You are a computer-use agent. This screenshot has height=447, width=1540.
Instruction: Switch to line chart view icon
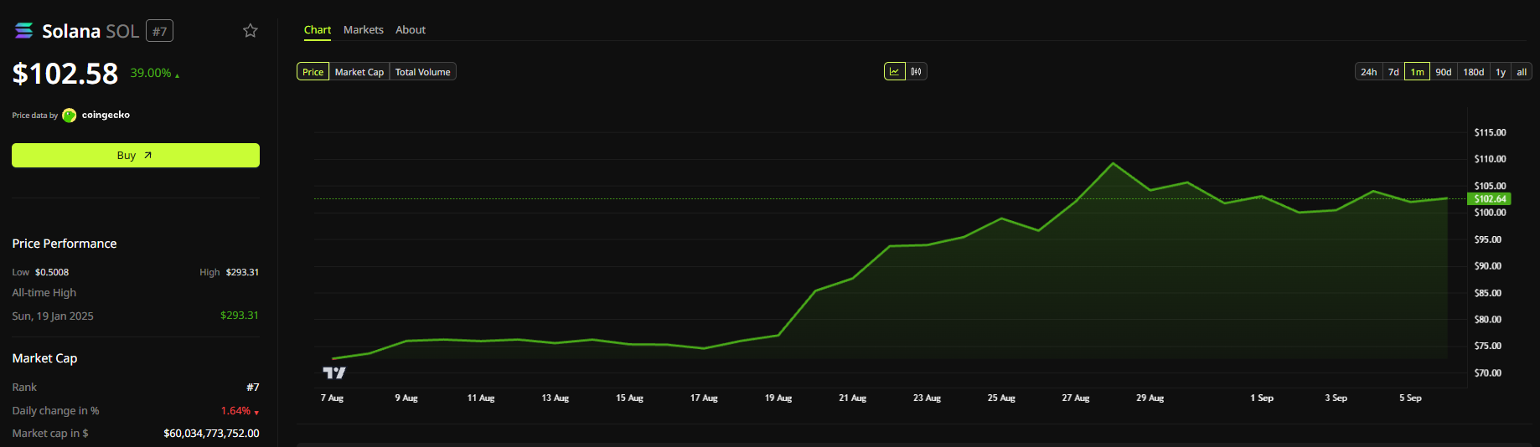(x=895, y=72)
